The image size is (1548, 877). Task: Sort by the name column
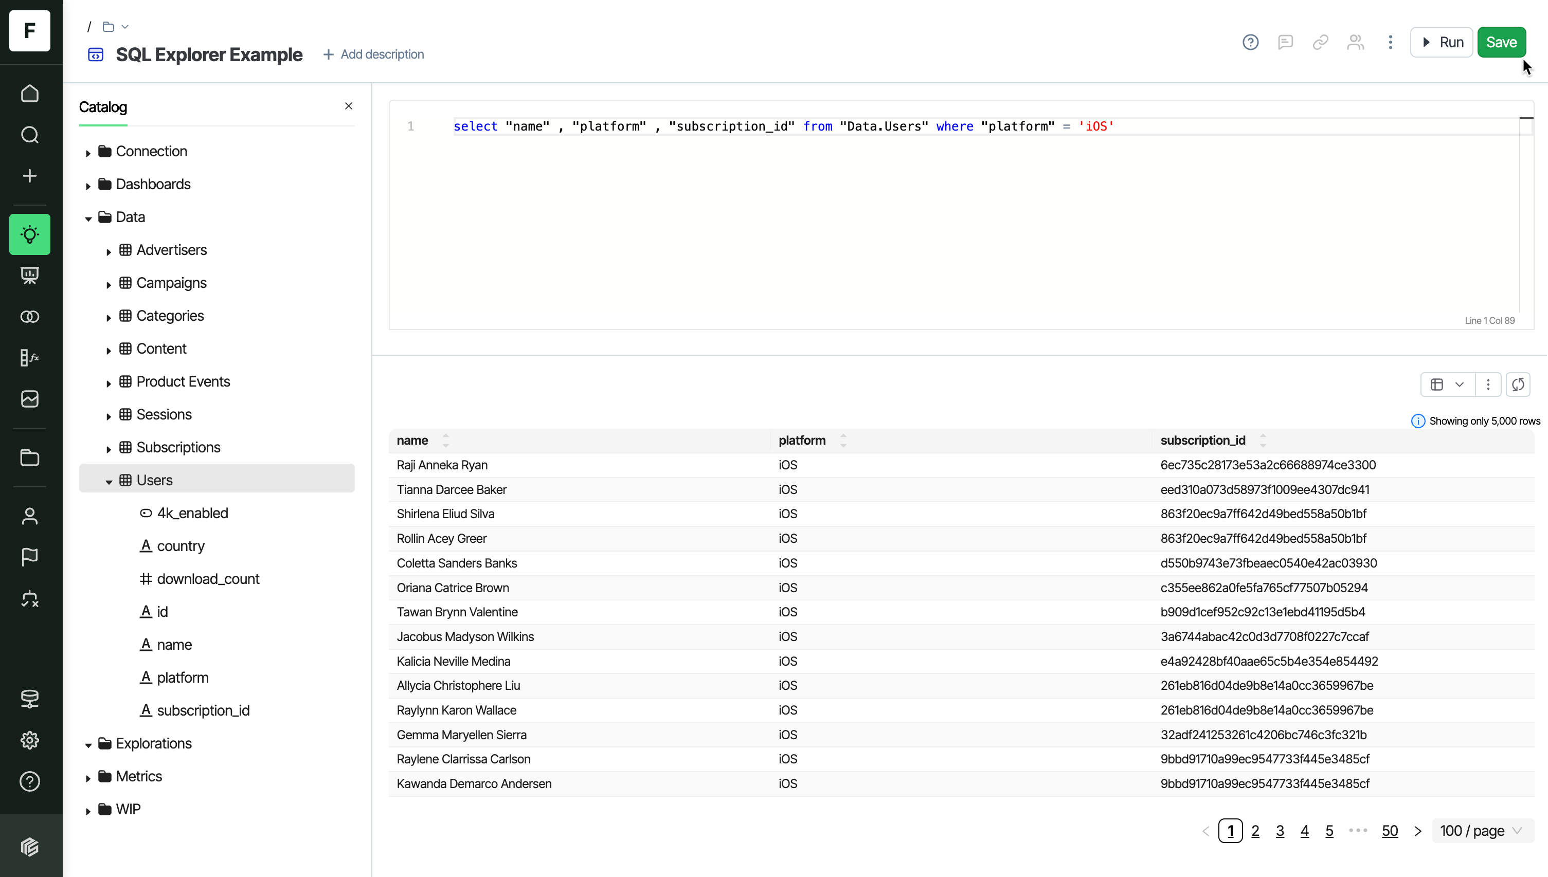[446, 441]
